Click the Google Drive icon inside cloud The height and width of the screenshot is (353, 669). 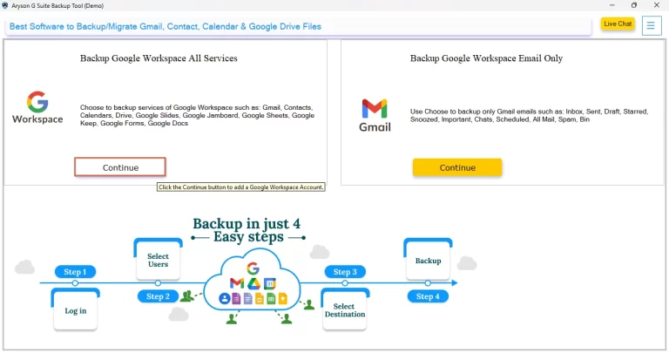[253, 283]
